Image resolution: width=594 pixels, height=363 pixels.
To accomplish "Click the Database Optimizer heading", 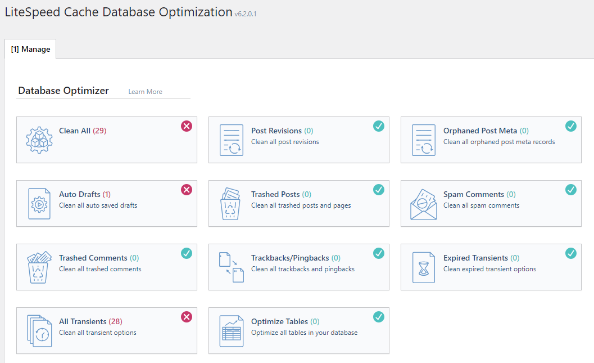I will (x=64, y=91).
